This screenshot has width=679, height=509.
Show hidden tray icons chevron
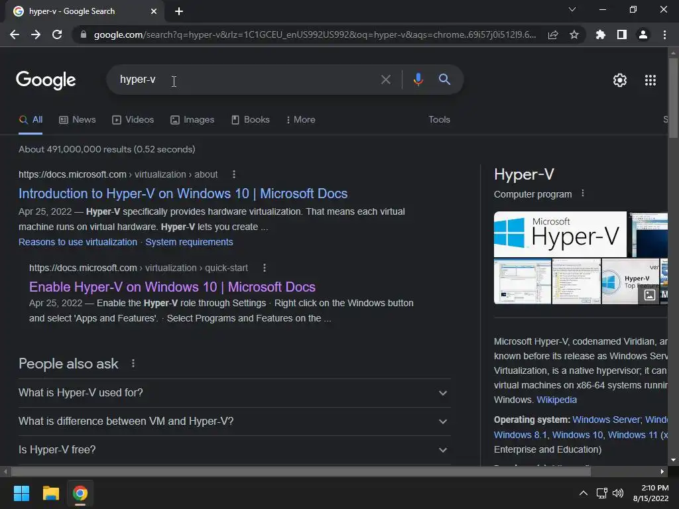click(584, 493)
